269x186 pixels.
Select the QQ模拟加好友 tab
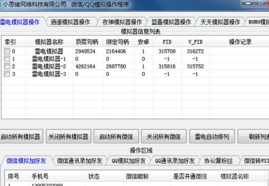[x=129, y=161]
